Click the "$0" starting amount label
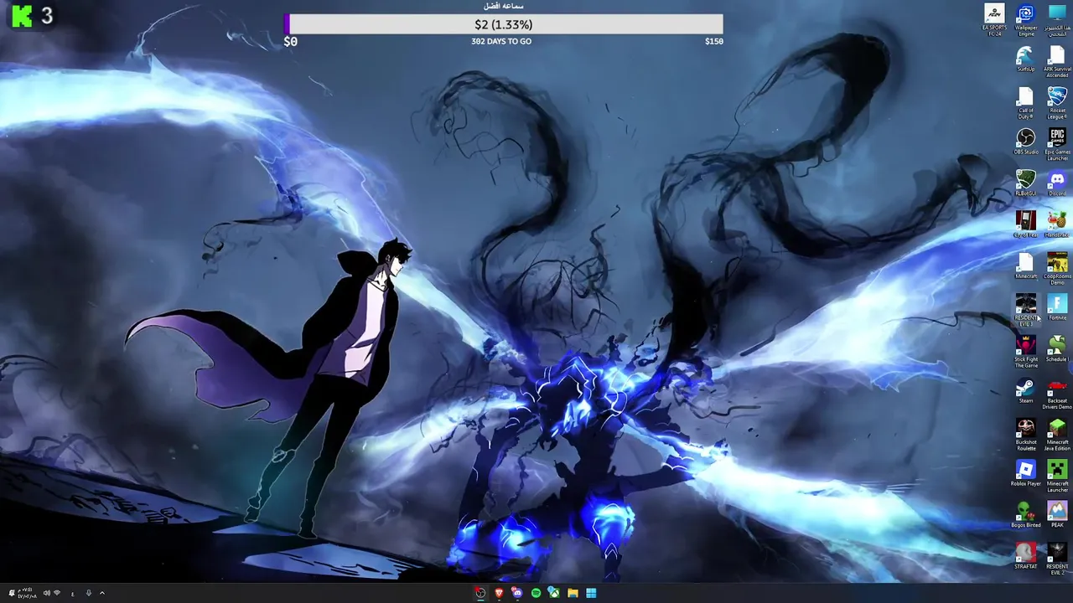The height and width of the screenshot is (603, 1073). 290,41
